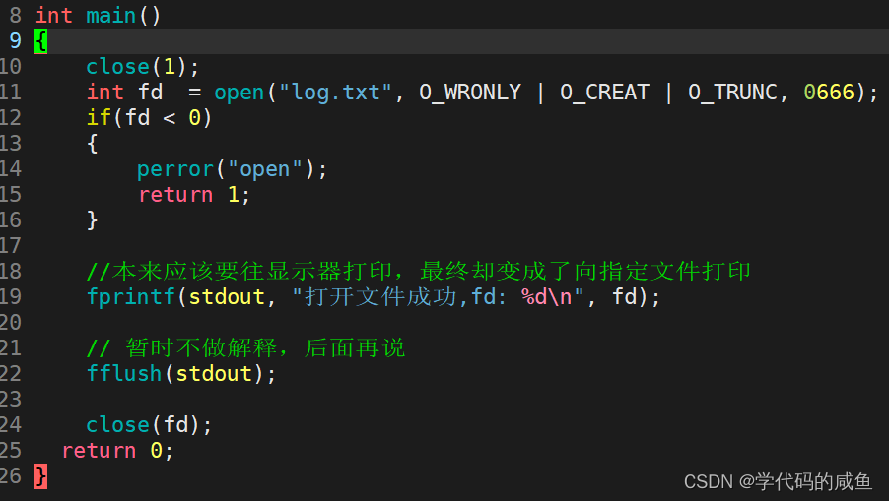This screenshot has width=889, height=501.
Task: Click the "log.txt" string literal
Action: point(335,93)
